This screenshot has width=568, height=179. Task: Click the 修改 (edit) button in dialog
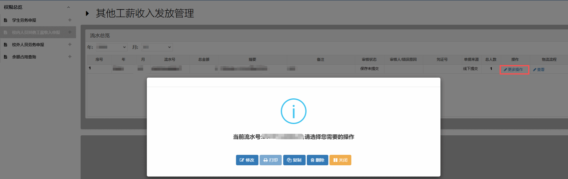(x=247, y=160)
